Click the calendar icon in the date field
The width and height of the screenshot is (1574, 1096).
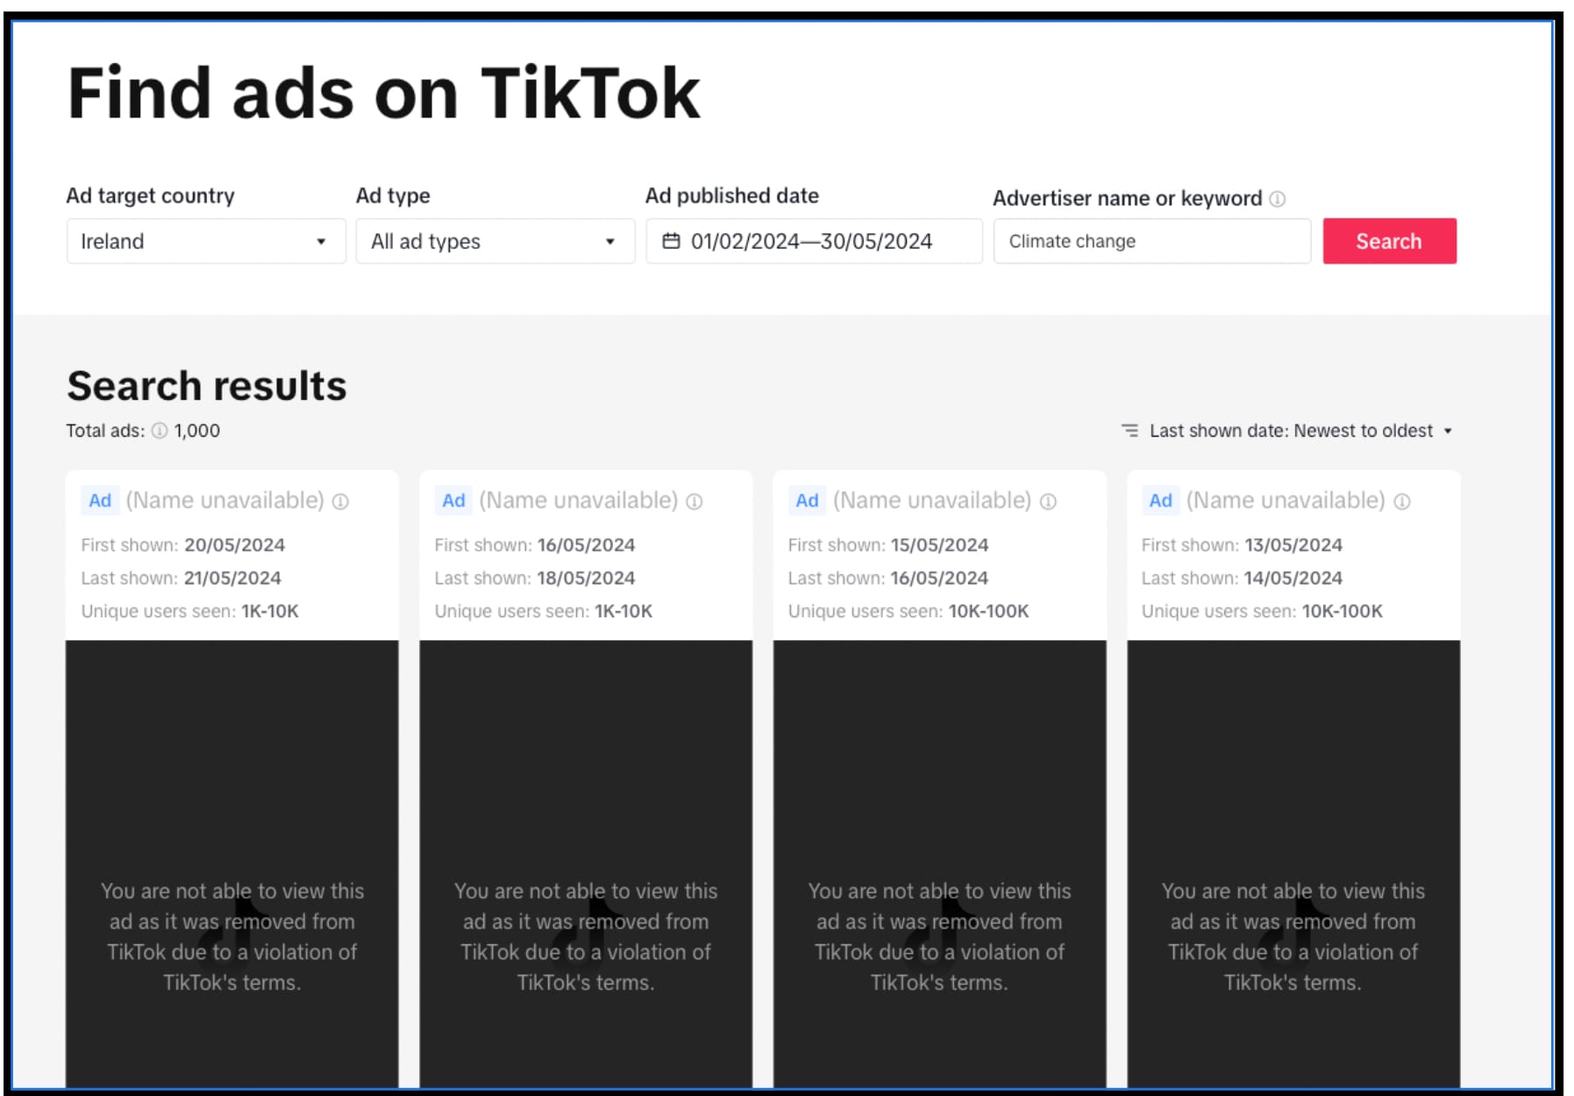pyautogui.click(x=671, y=241)
